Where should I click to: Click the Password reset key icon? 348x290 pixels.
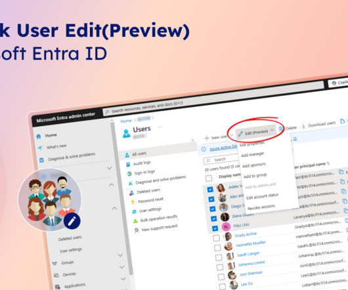click(x=133, y=202)
